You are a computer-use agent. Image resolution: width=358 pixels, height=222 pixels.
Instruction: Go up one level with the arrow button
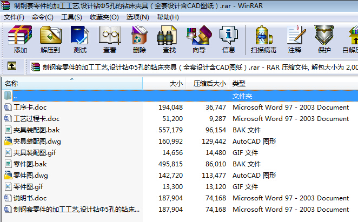(x=12, y=66)
